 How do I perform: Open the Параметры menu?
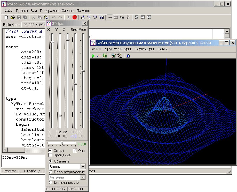[144, 49]
